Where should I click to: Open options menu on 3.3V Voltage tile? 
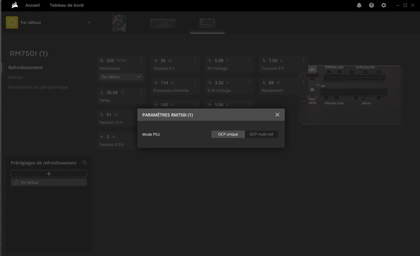[249, 83]
